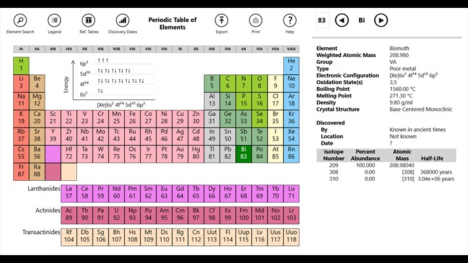Click isotope 209 row
Viewport: 468px width, 263px height.
point(386,166)
